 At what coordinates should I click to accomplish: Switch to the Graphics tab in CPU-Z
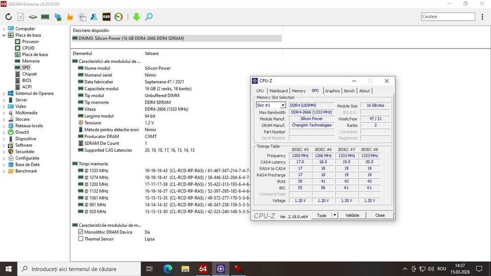(332, 91)
